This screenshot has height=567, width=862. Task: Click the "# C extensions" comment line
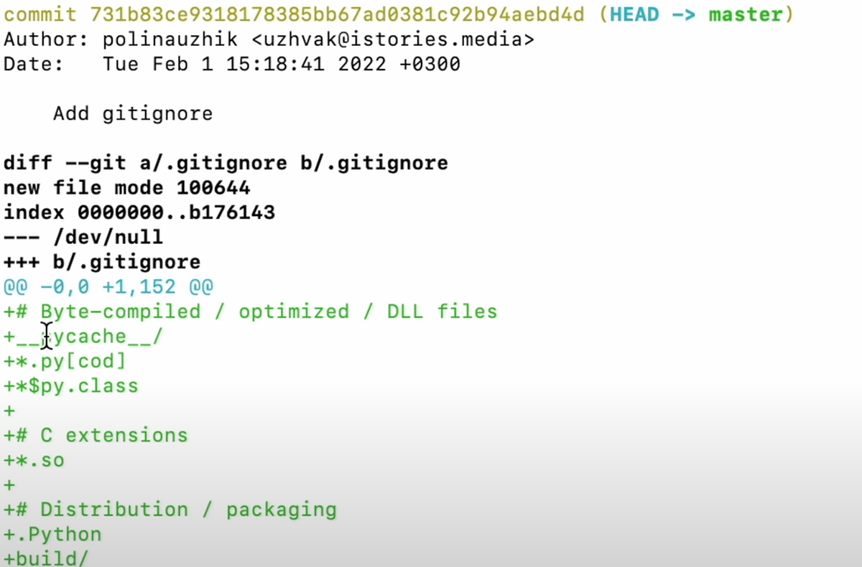coord(96,435)
